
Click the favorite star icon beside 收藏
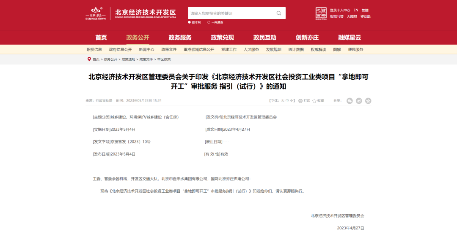pyautogui.click(x=314, y=101)
